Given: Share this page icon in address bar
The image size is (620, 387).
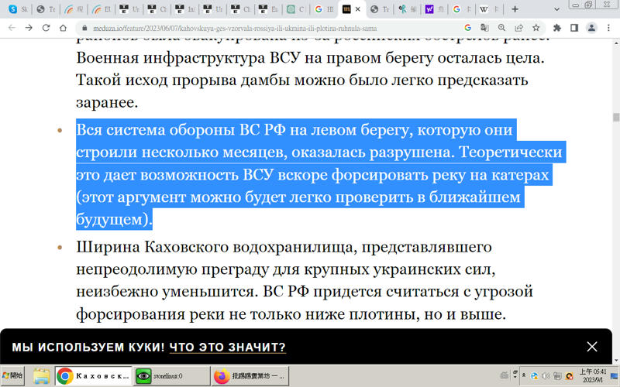Looking at the screenshot, I should pos(519,28).
